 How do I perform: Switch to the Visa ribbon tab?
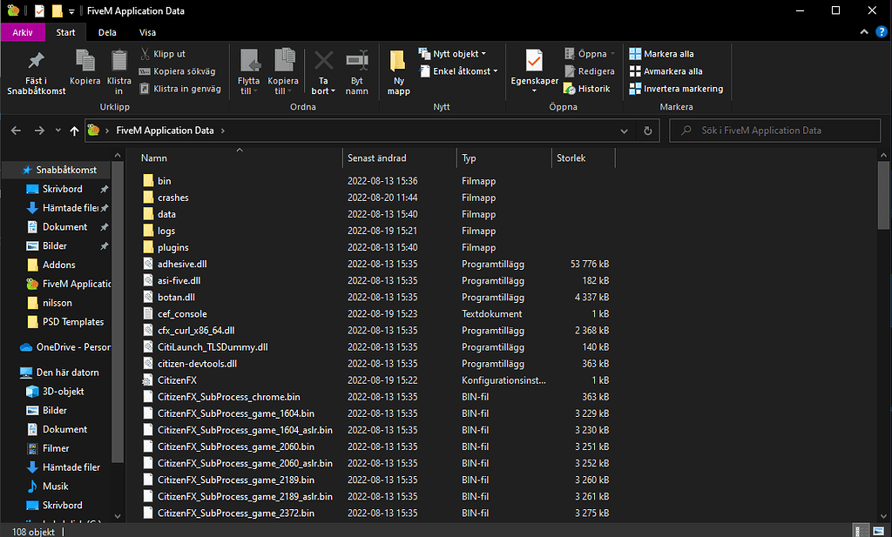tap(148, 32)
